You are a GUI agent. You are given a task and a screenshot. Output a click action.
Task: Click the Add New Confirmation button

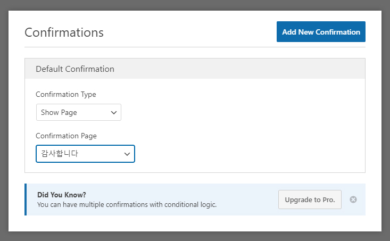pyautogui.click(x=321, y=32)
